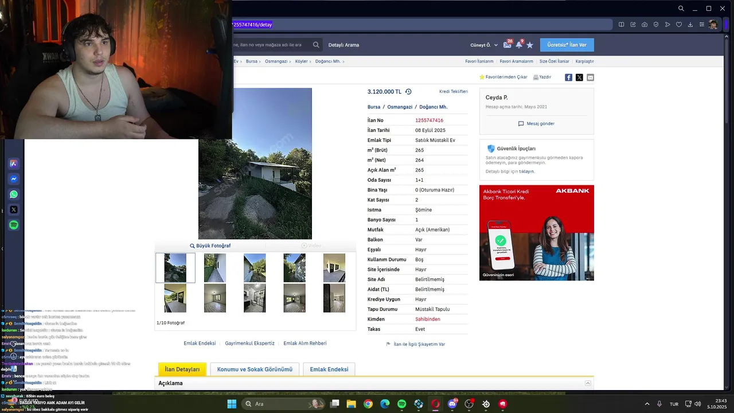The image size is (734, 413).
Task: Click the Yazdır print link
Action: [x=542, y=77]
